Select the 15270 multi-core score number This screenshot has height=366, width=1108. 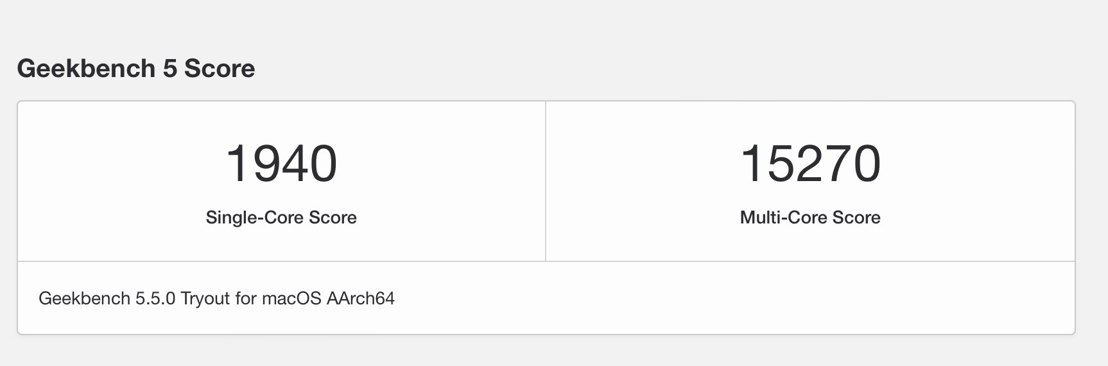(810, 164)
